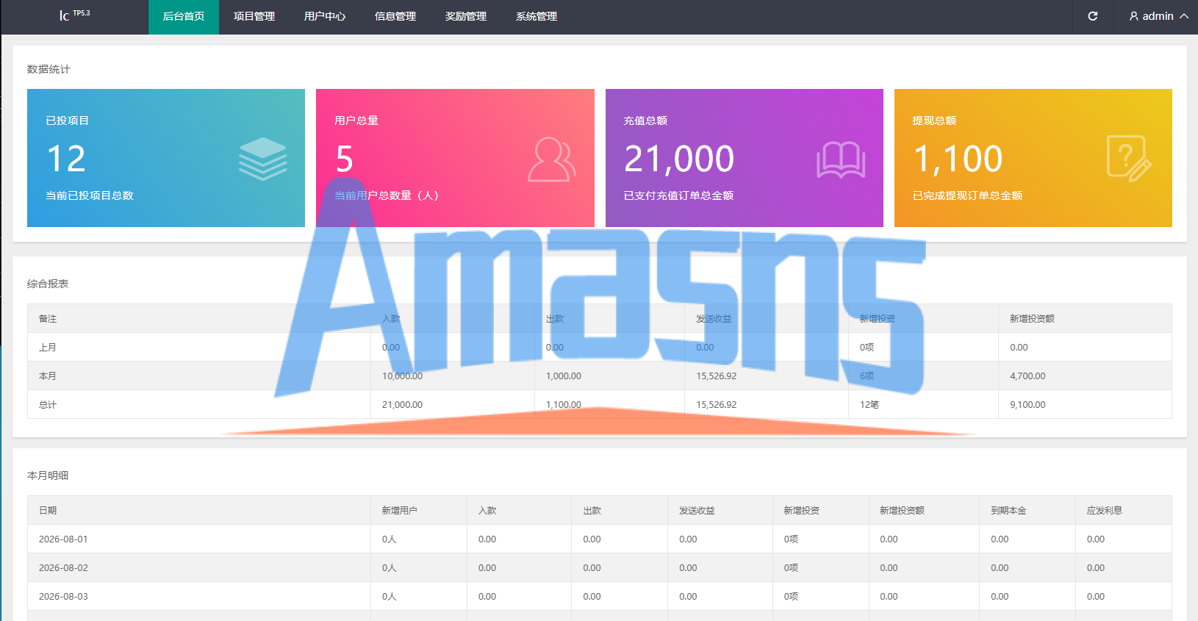Click the layers icon on the 已投项目 card

point(262,159)
